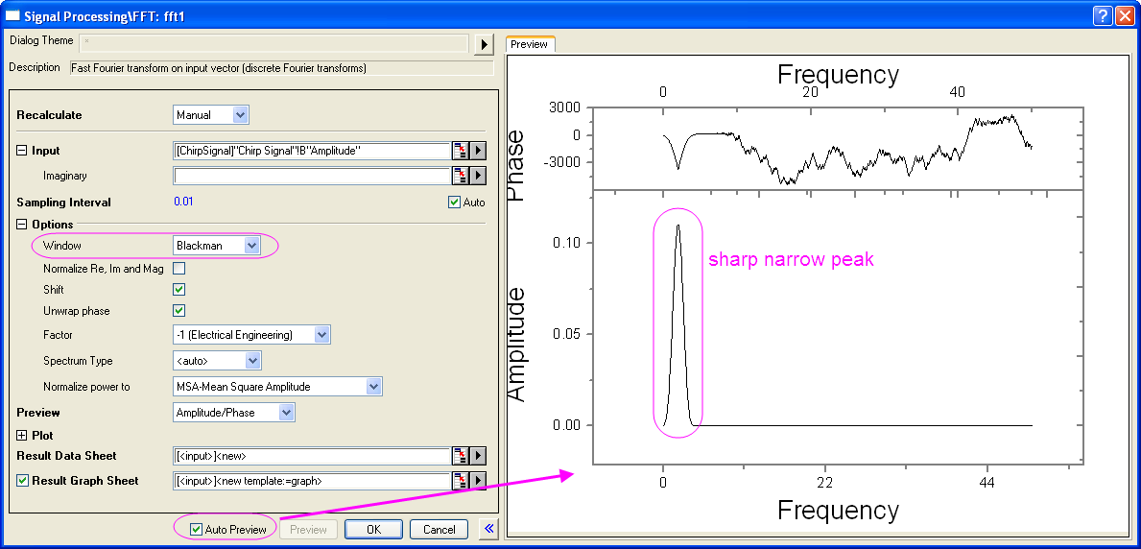Open the Result Graph Sheet arrow menu

(x=478, y=481)
